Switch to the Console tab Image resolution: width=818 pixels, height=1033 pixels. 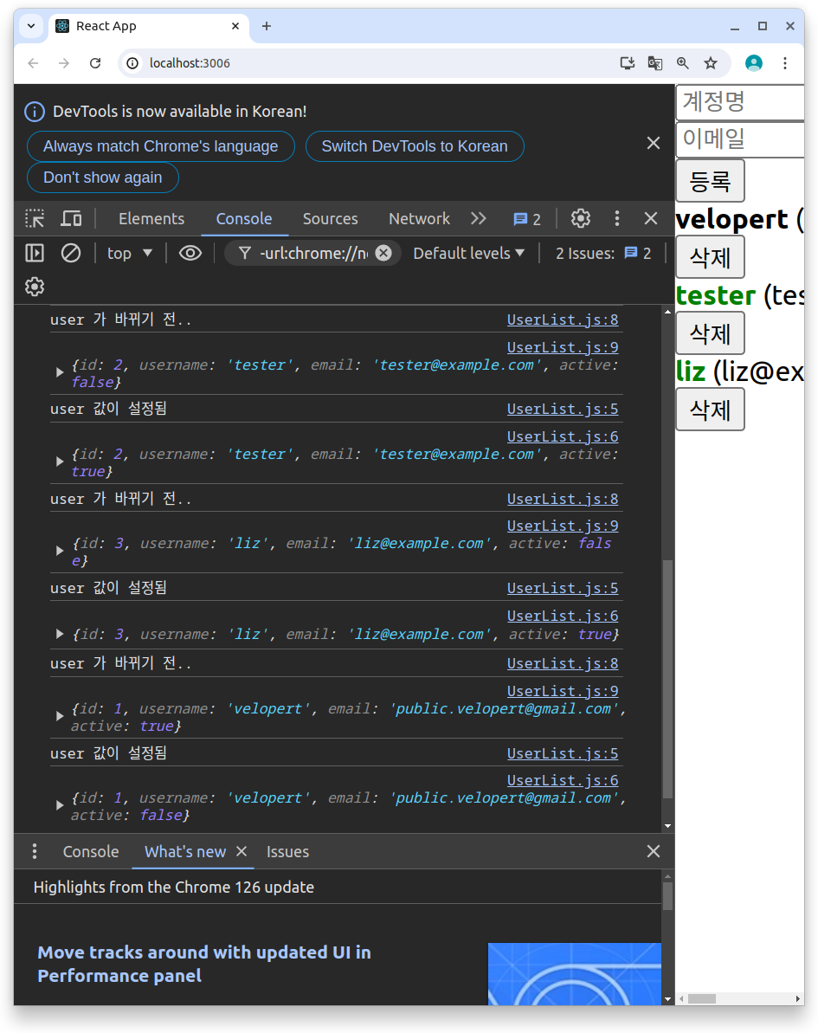[x=244, y=219]
